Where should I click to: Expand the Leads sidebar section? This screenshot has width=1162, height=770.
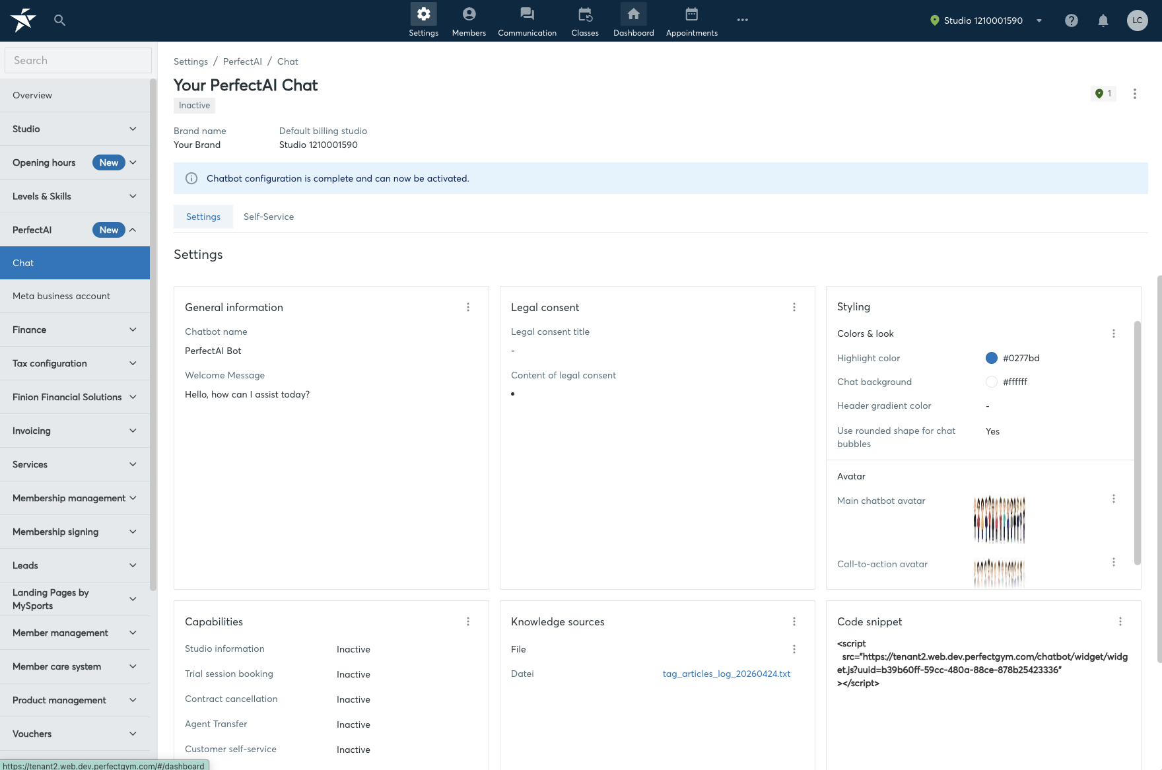click(x=75, y=565)
